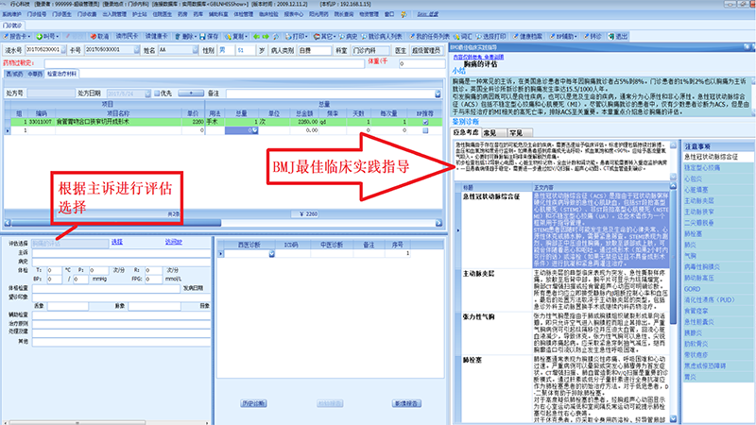Click the 打印 print toolbar icon
The image size is (756, 425).
click(288, 37)
